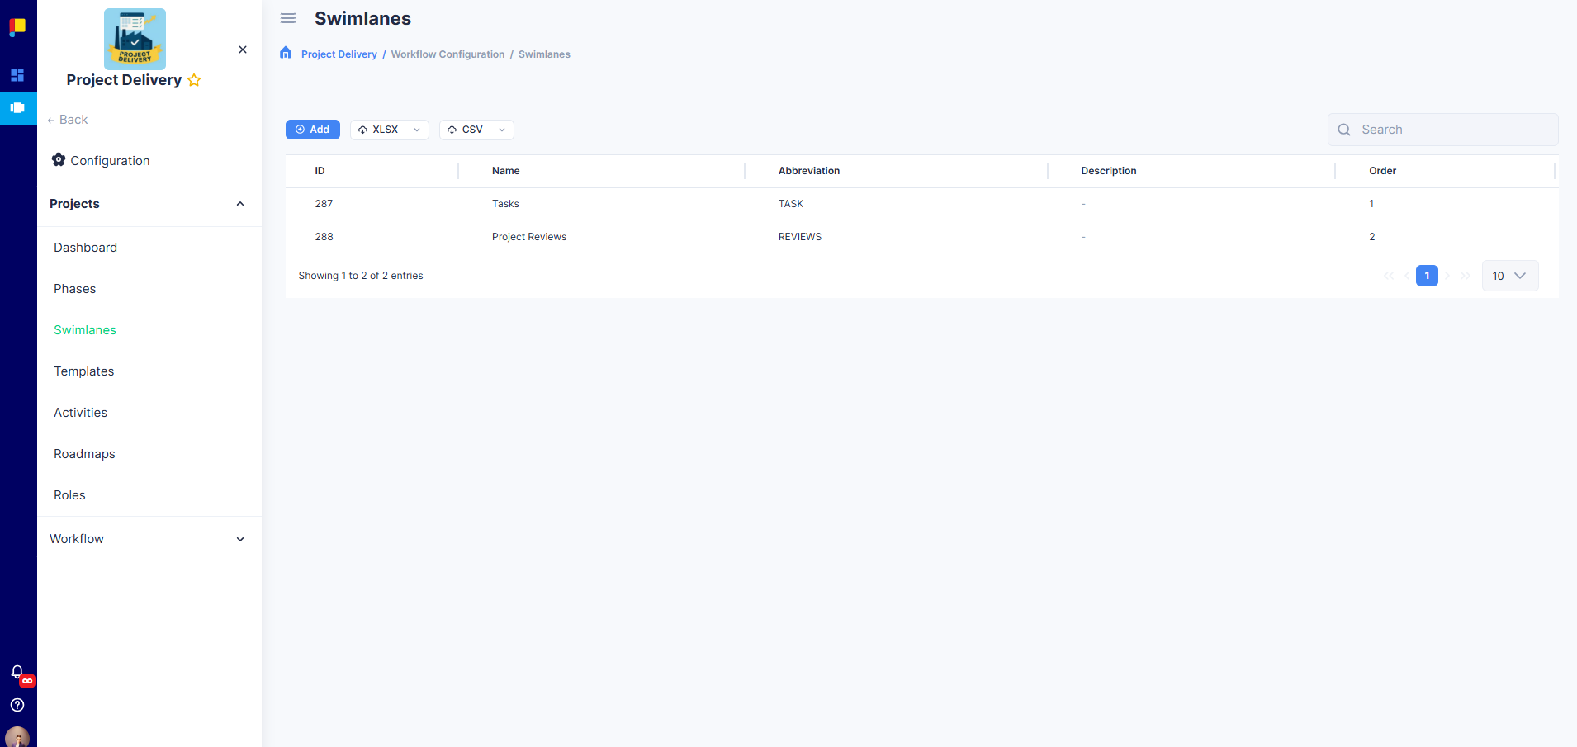The width and height of the screenshot is (1577, 747).
Task: Open the user avatar profile
Action: pyautogui.click(x=17, y=736)
